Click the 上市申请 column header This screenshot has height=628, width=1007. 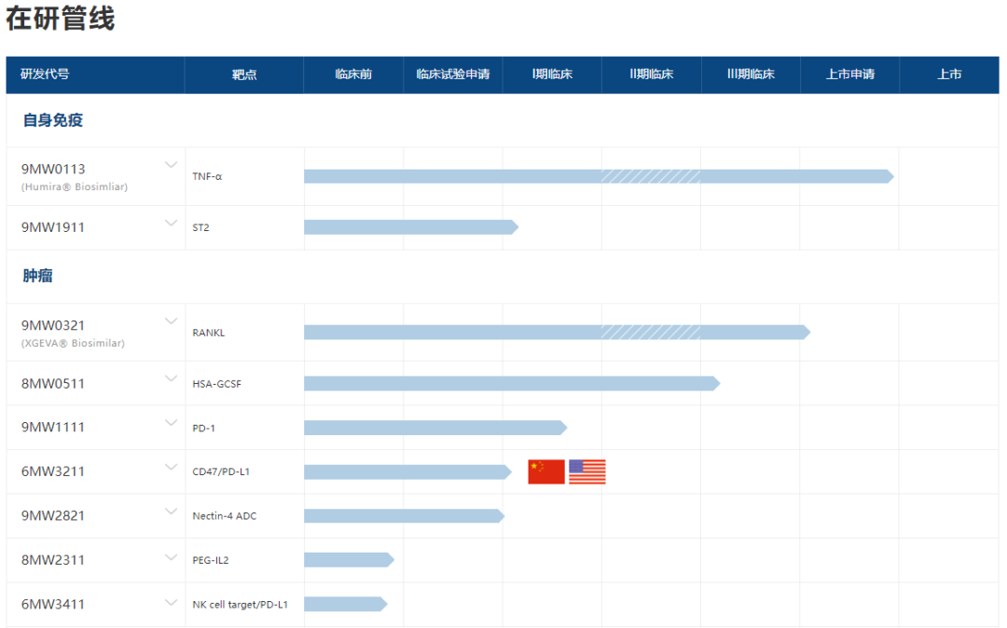point(849,75)
